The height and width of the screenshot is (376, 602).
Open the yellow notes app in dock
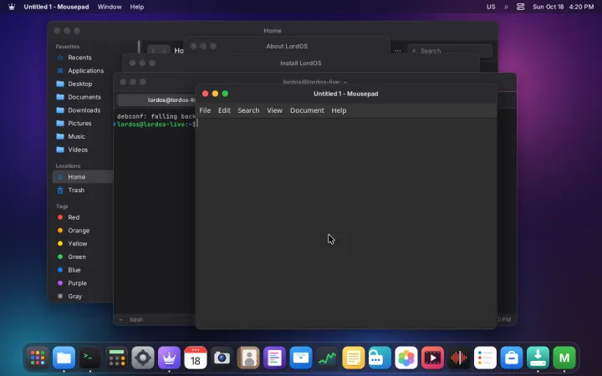[x=354, y=358]
